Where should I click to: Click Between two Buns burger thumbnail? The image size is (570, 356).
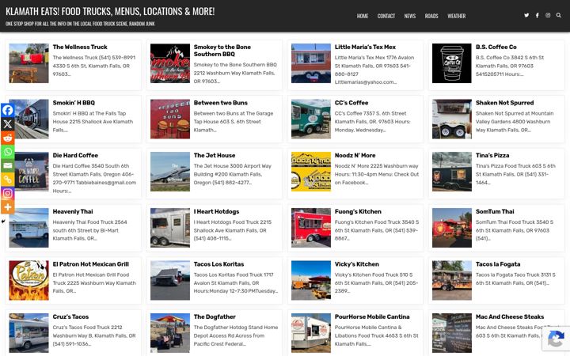click(170, 119)
